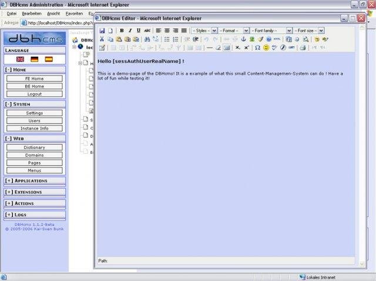Justify text fully
Viewport: 376px width, 281px height.
point(184,31)
